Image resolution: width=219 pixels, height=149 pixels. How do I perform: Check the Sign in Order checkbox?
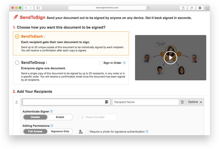tap(101, 63)
